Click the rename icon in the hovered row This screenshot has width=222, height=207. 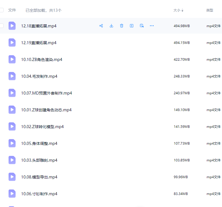[132, 26]
